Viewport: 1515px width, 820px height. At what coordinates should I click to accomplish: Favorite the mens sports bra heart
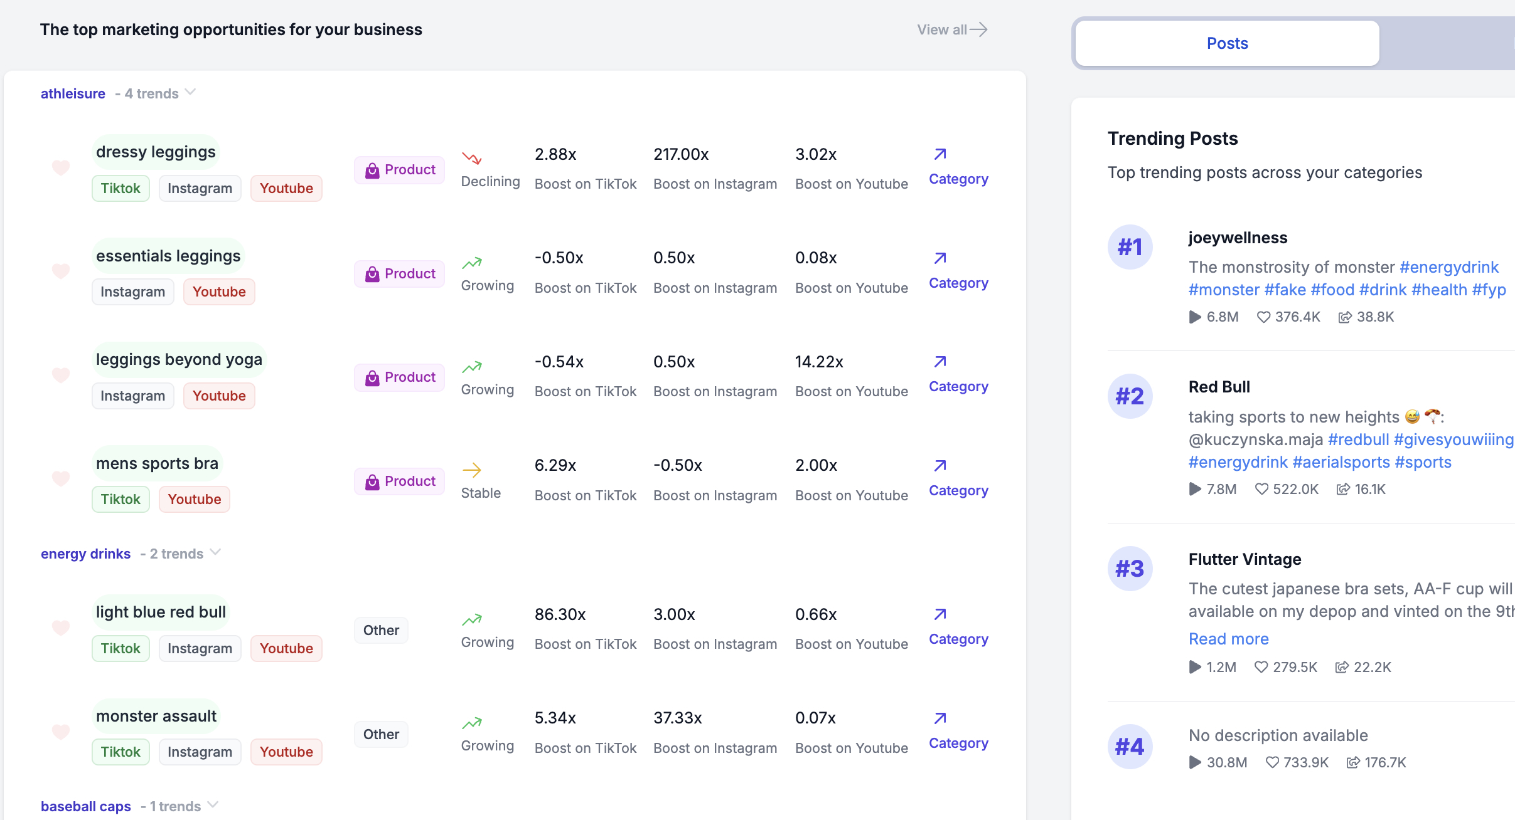point(61,478)
